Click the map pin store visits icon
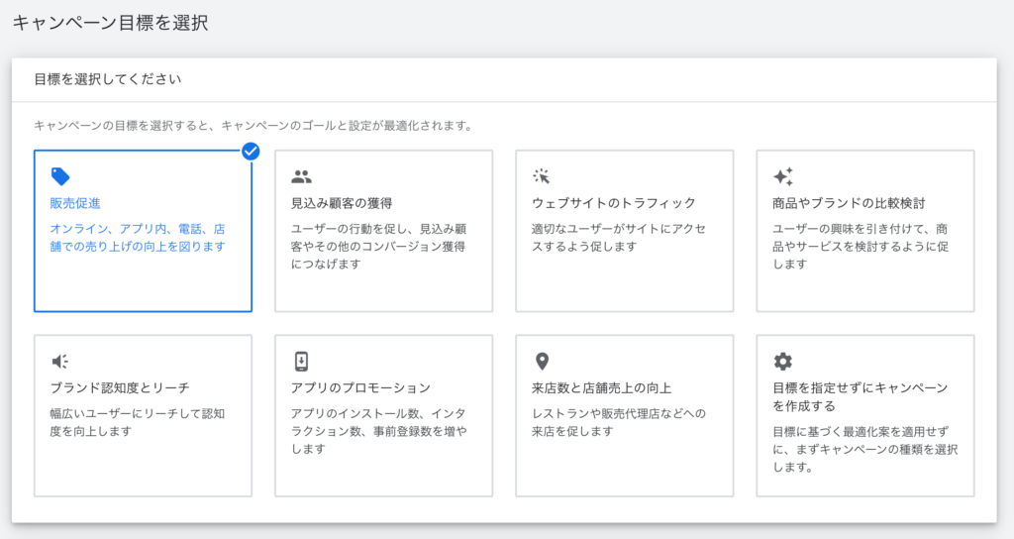 click(542, 361)
